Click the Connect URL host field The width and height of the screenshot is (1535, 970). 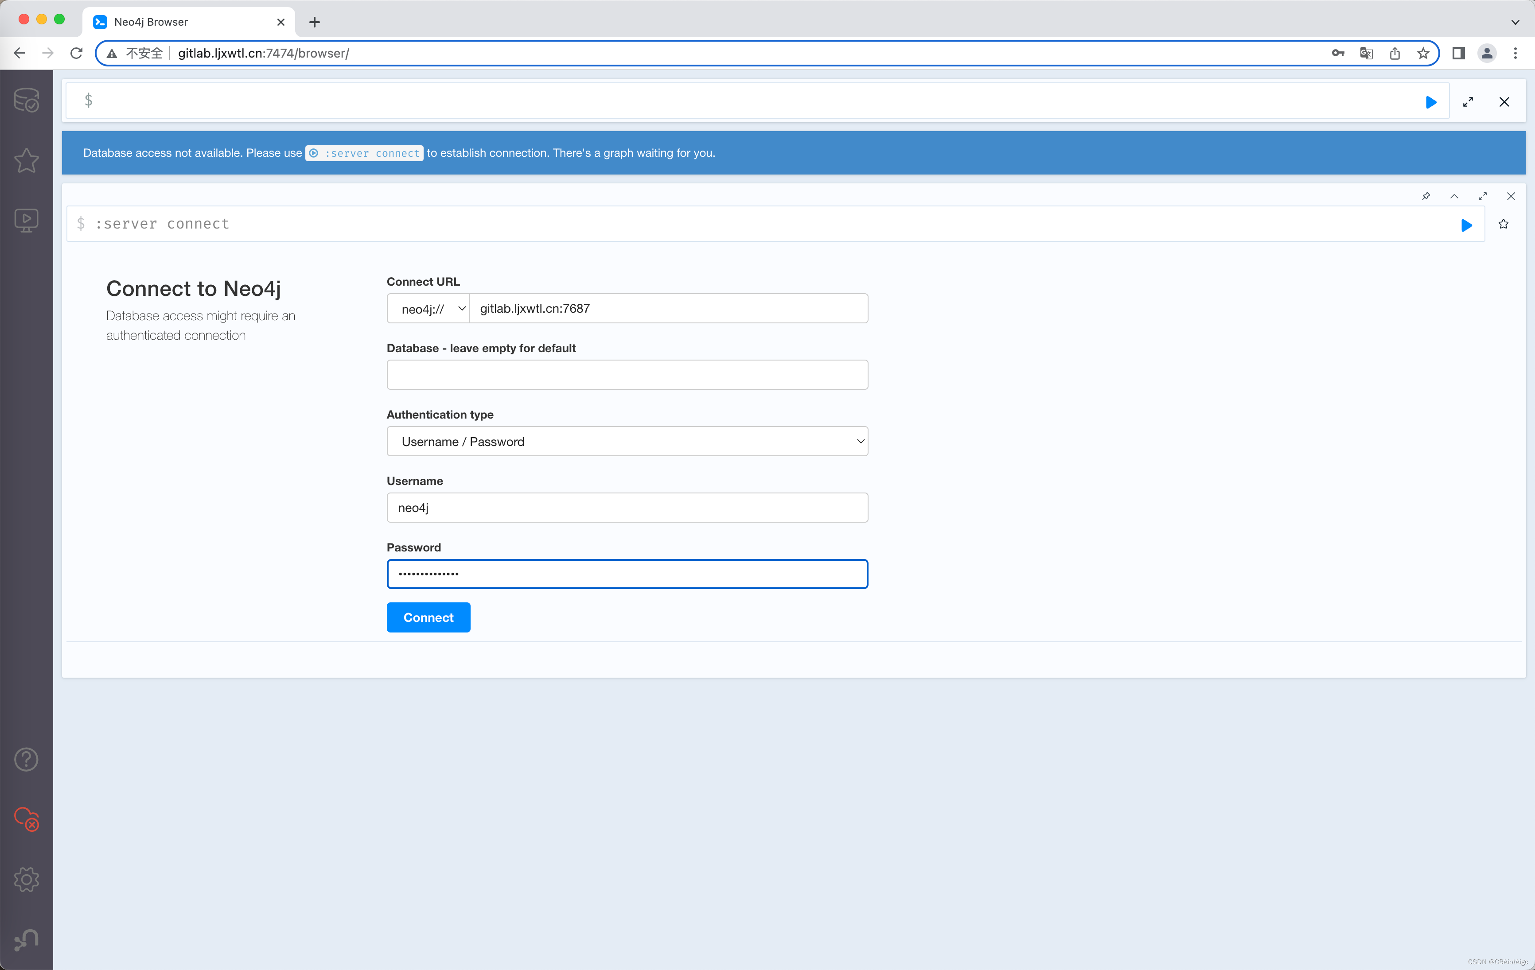click(x=669, y=308)
